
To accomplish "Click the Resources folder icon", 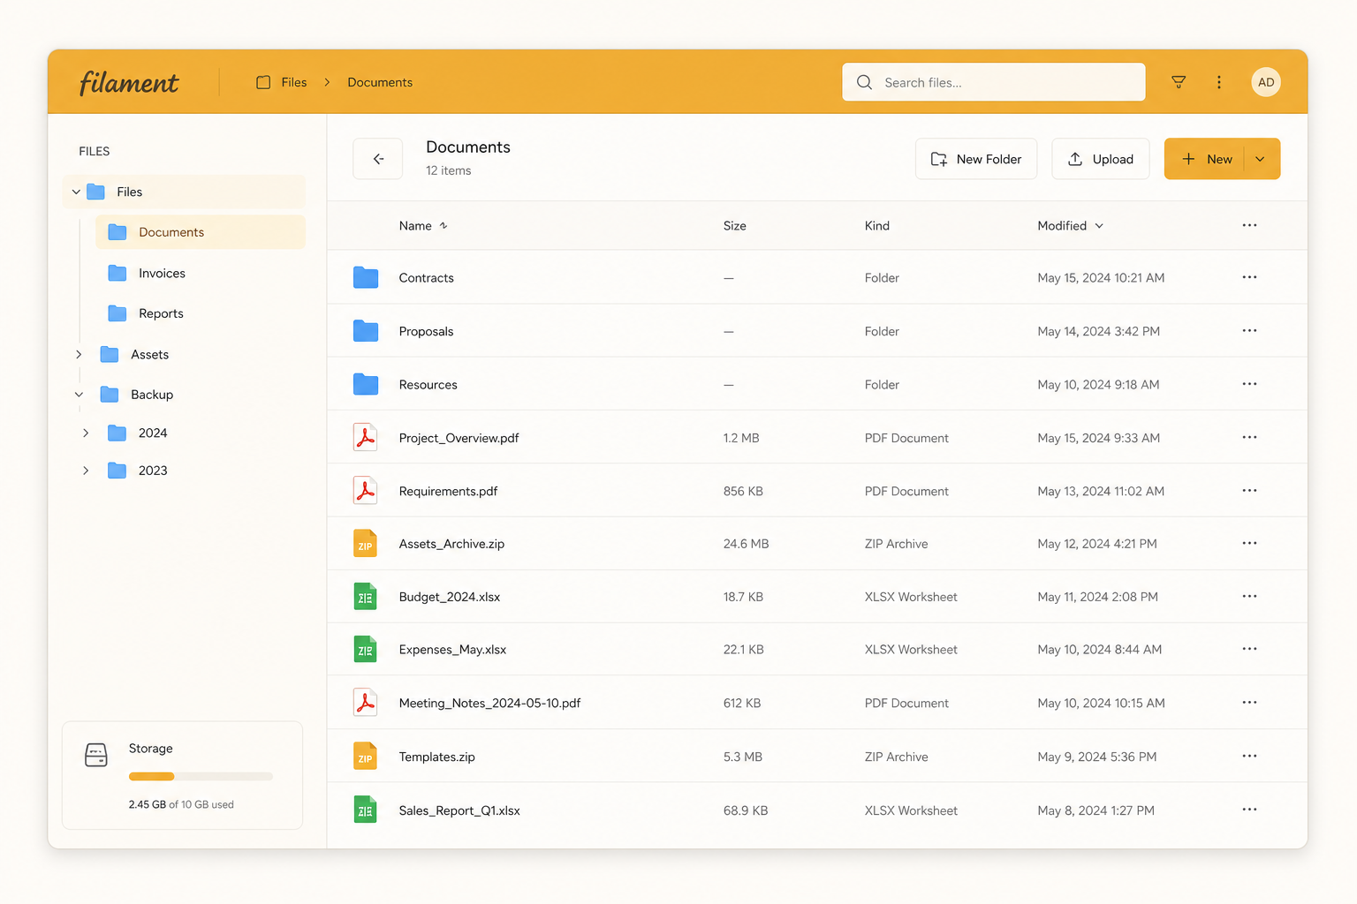I will [366, 384].
